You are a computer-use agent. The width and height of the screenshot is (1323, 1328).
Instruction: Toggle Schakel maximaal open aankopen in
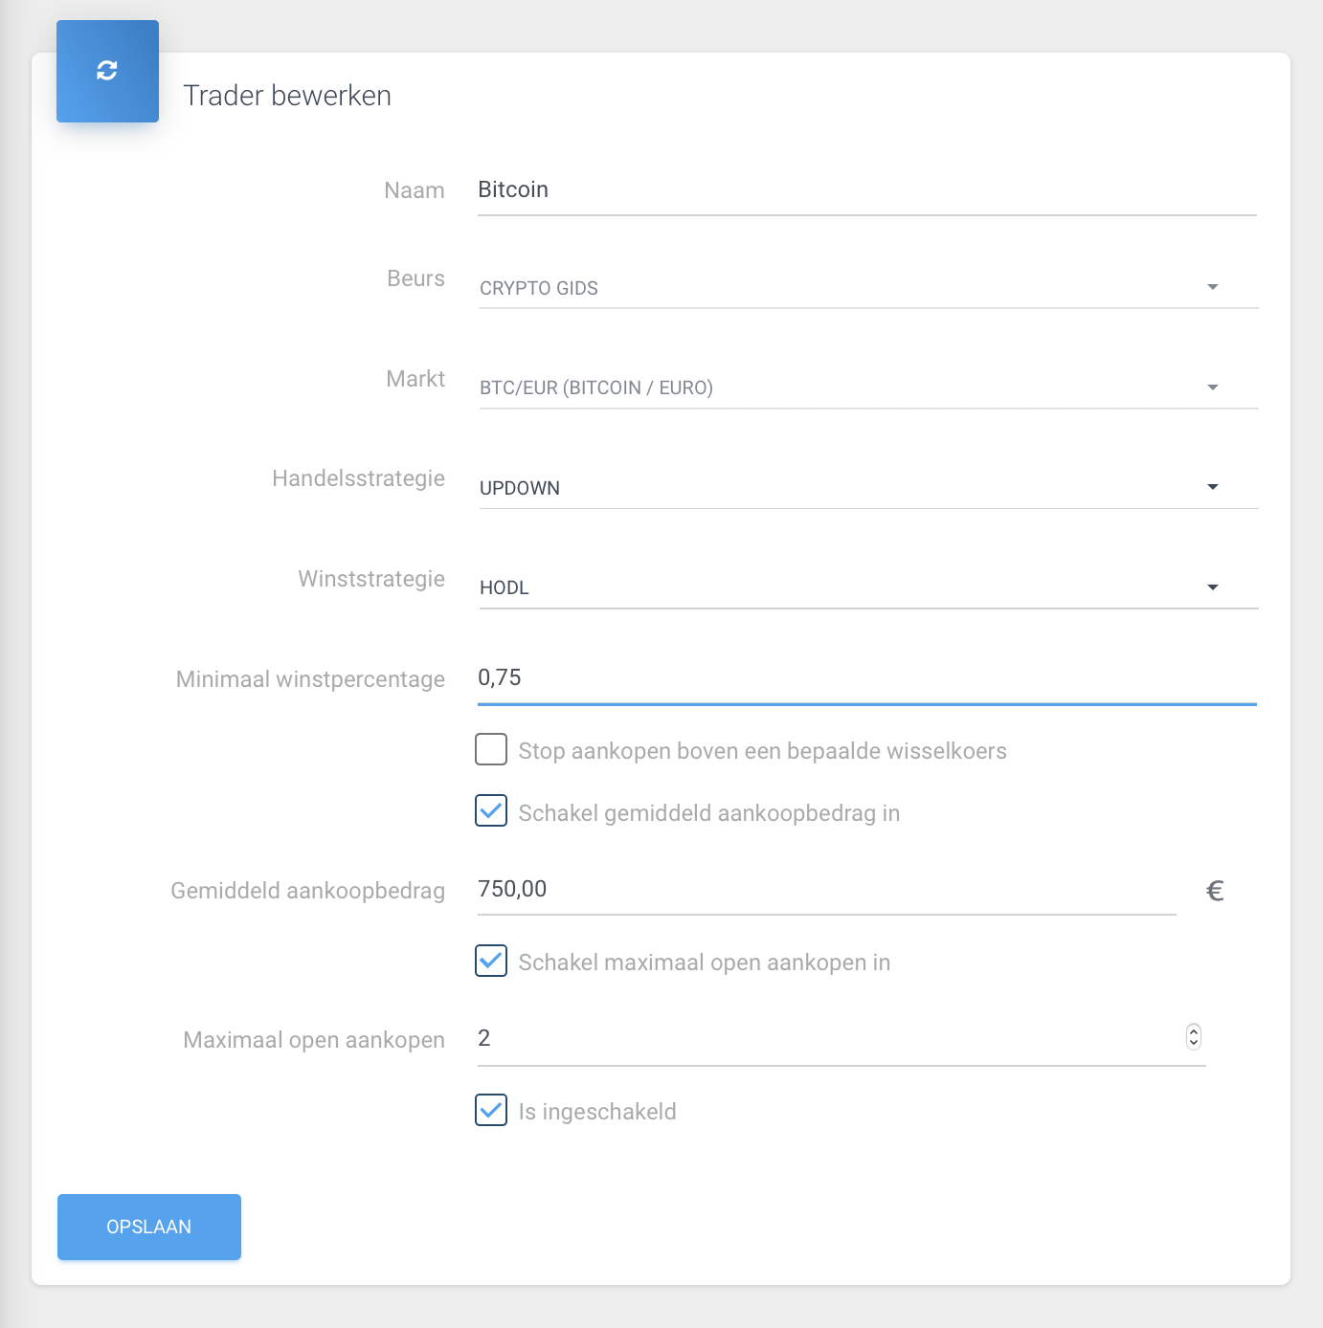pos(491,961)
